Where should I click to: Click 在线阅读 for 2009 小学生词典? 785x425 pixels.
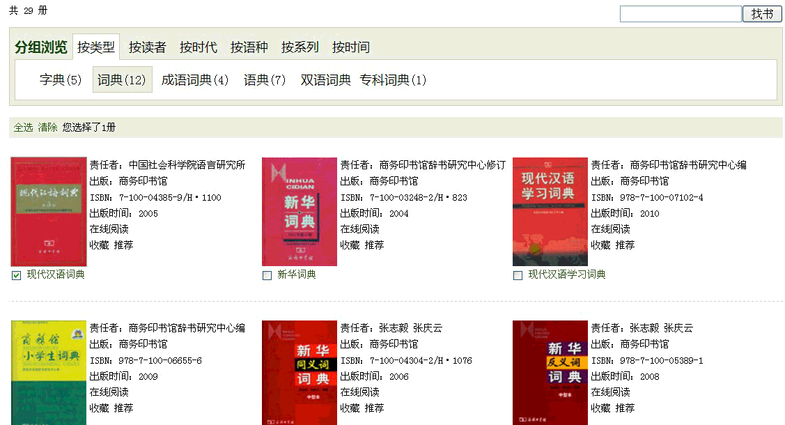(109, 392)
